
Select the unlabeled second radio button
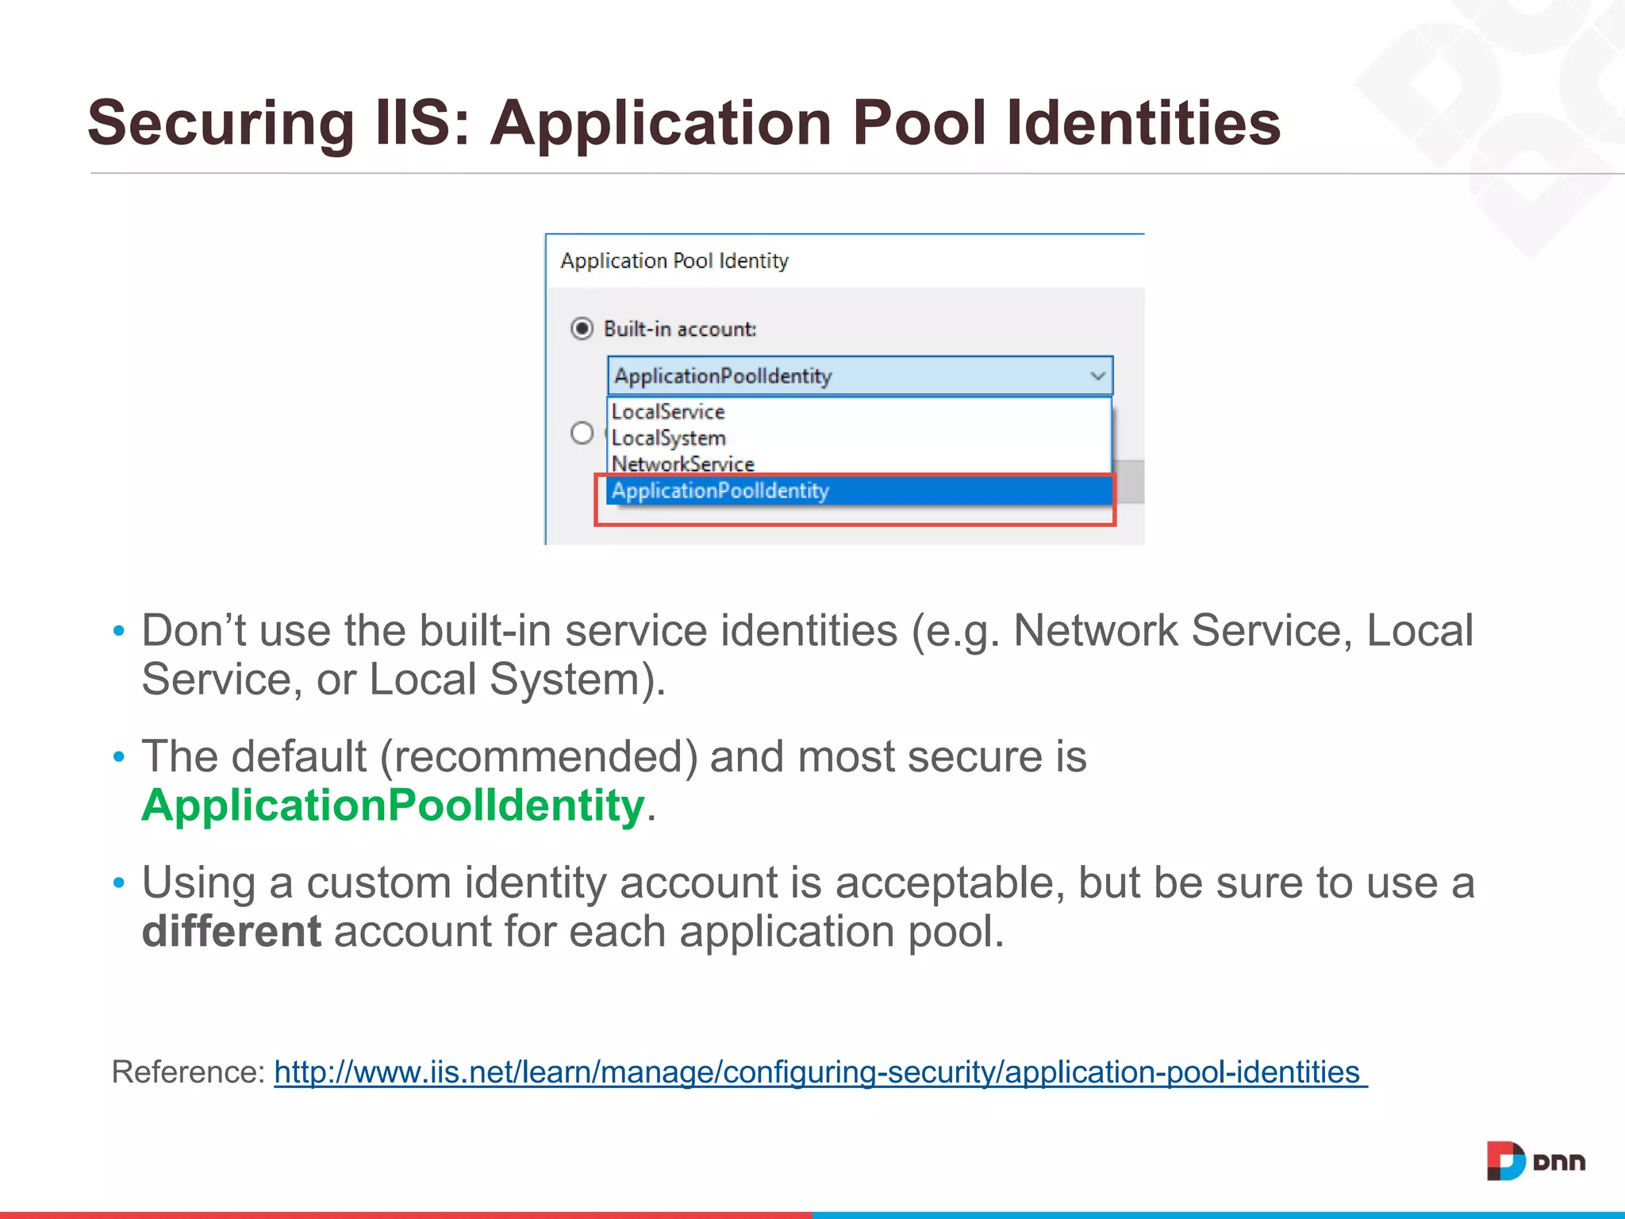click(582, 433)
